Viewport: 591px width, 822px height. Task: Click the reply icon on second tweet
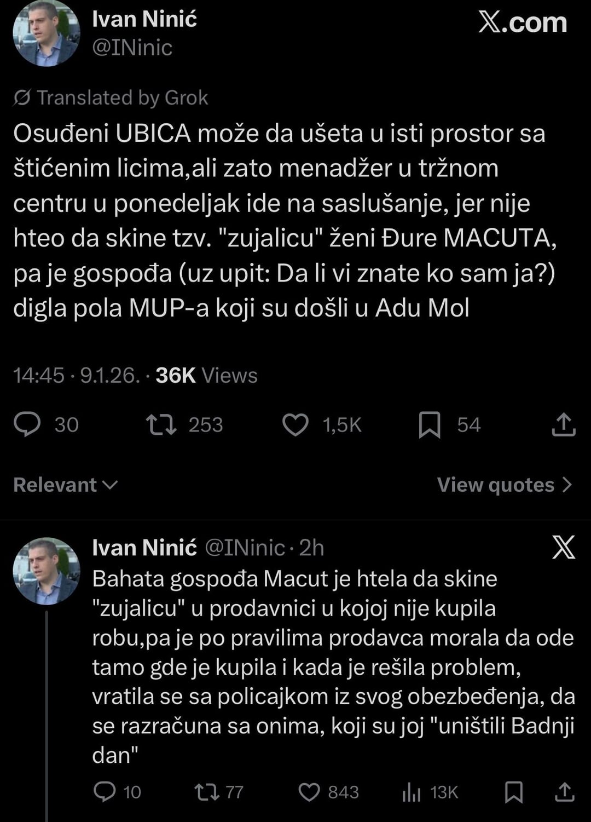[x=104, y=792]
